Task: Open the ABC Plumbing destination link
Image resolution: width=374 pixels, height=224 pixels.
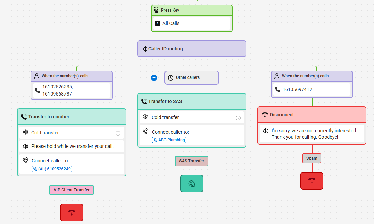Action: pos(169,140)
